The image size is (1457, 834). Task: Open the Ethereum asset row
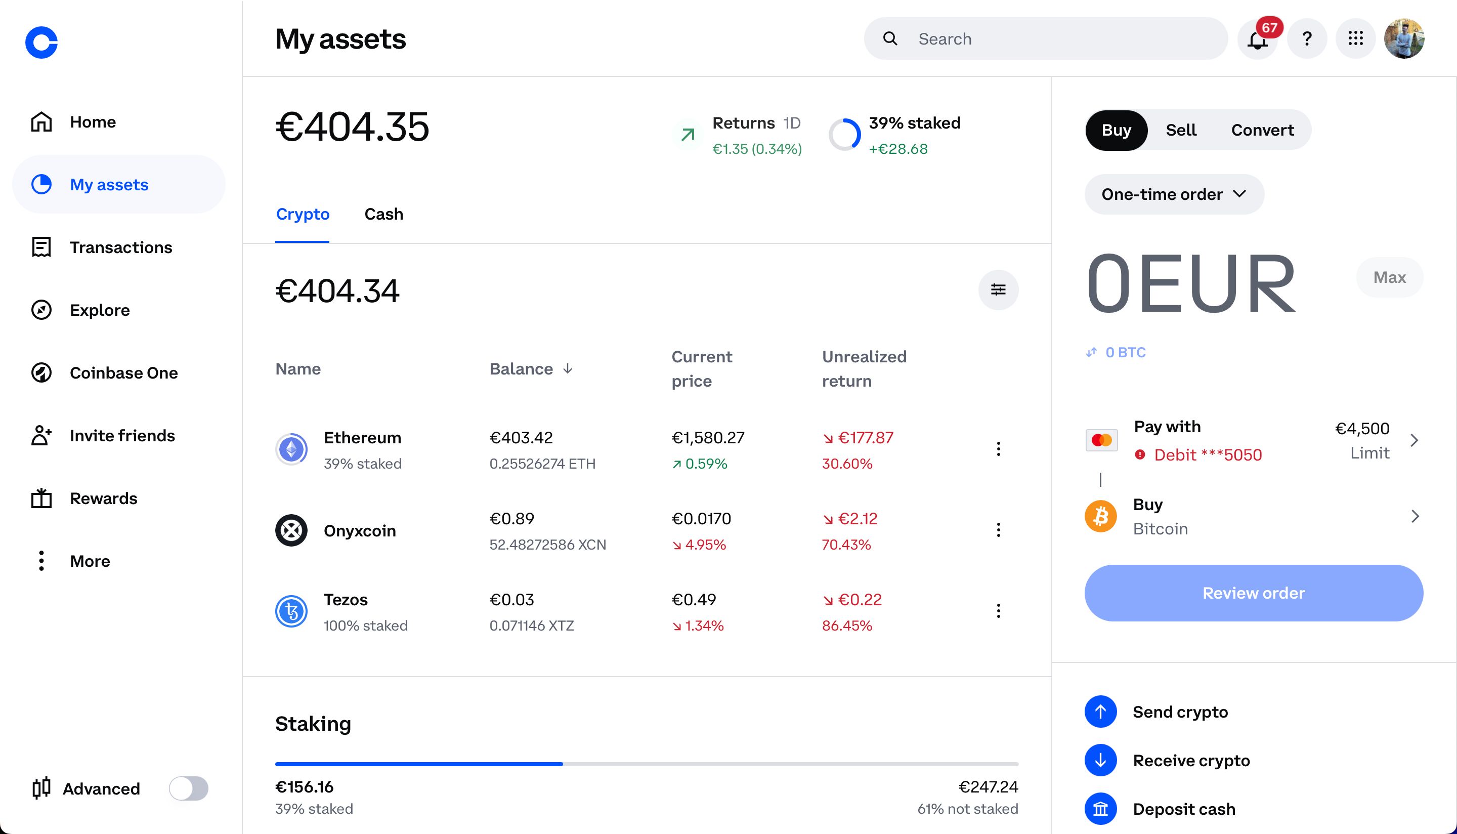(647, 449)
